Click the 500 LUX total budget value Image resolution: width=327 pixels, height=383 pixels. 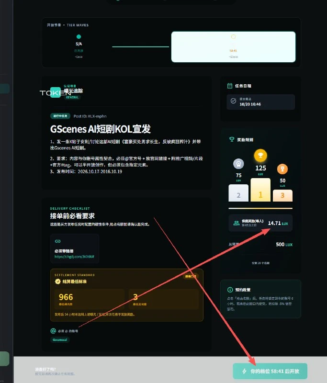284,245
